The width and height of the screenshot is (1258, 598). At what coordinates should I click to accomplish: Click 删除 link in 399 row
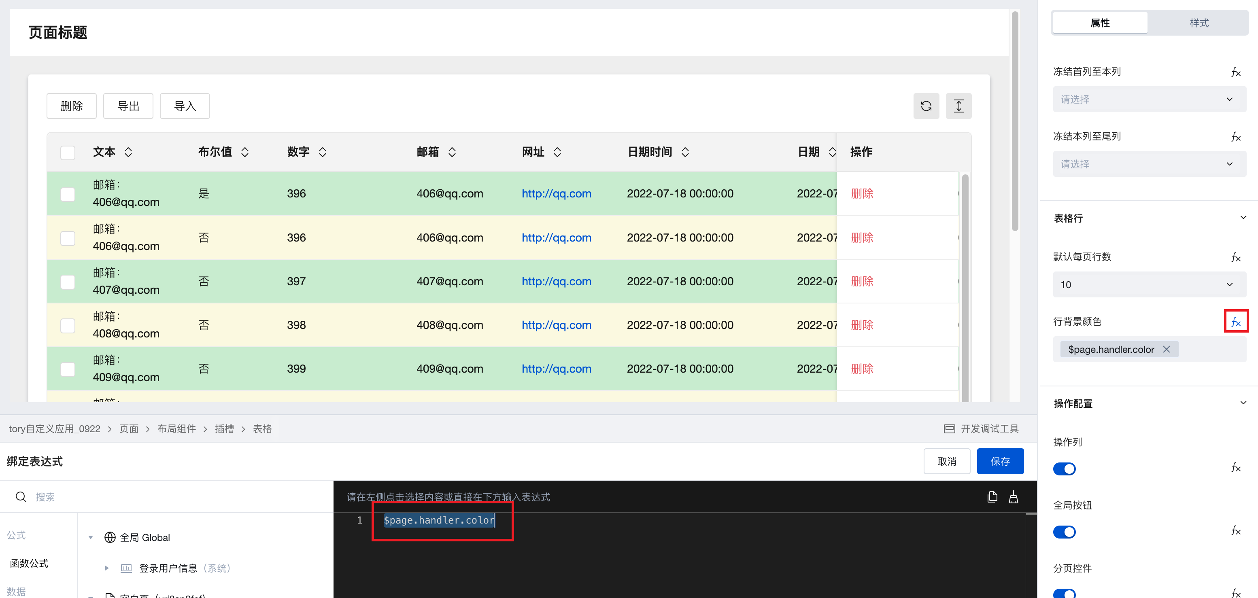862,369
